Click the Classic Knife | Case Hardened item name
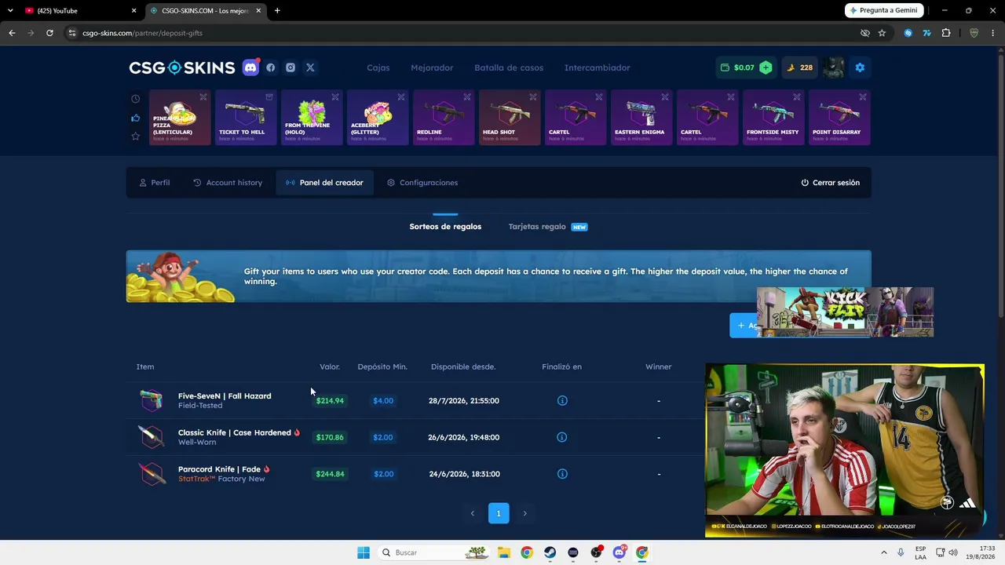This screenshot has width=1005, height=565. [234, 433]
